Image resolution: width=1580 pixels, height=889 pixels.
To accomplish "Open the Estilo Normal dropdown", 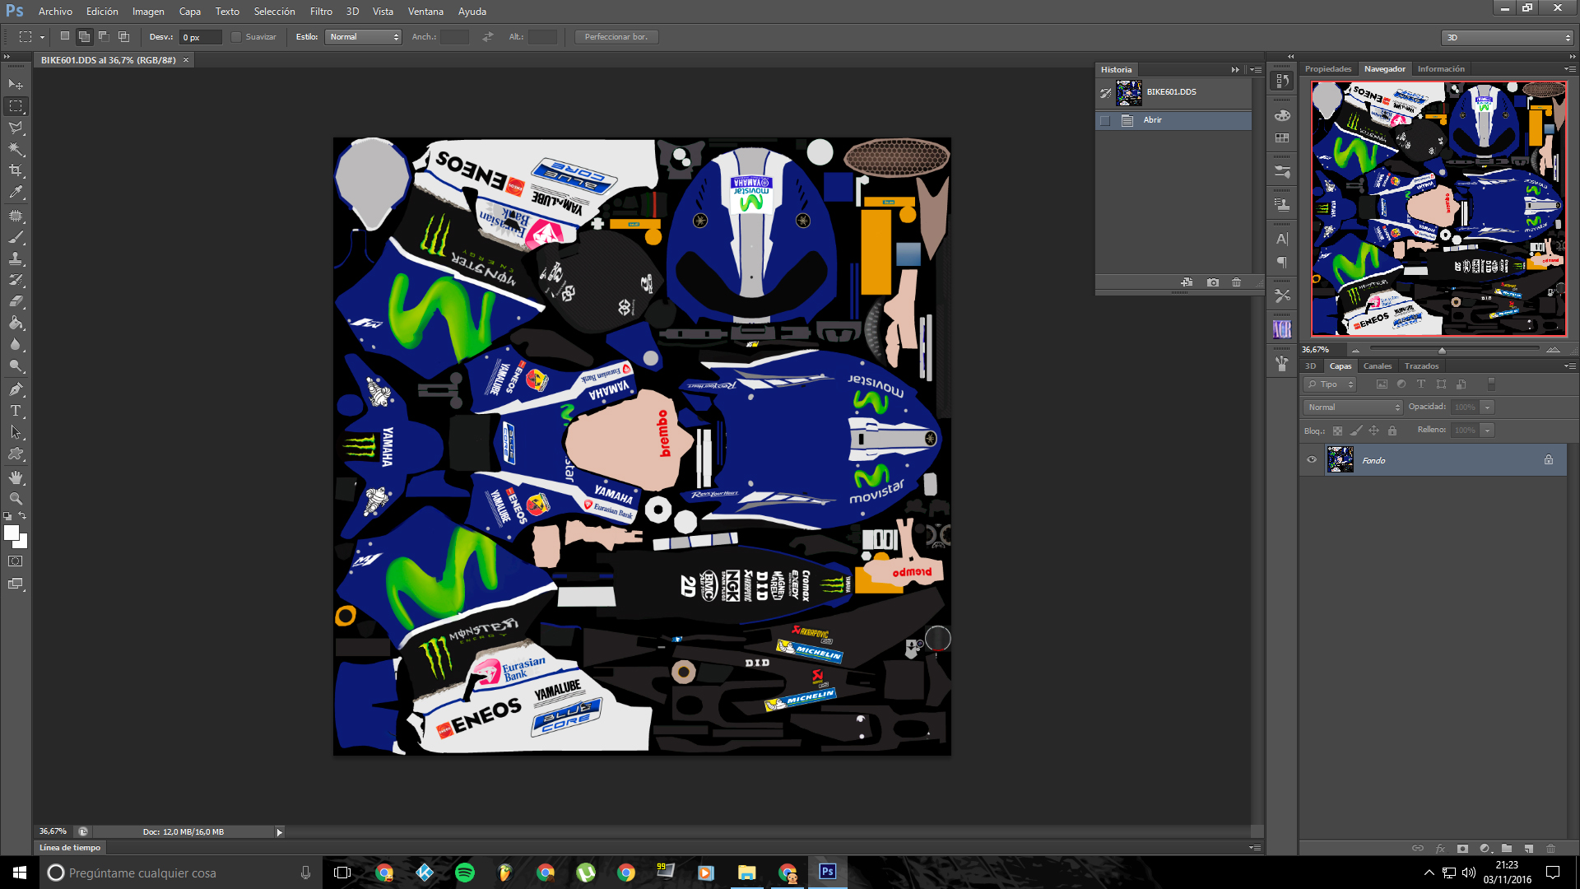I will (363, 37).
